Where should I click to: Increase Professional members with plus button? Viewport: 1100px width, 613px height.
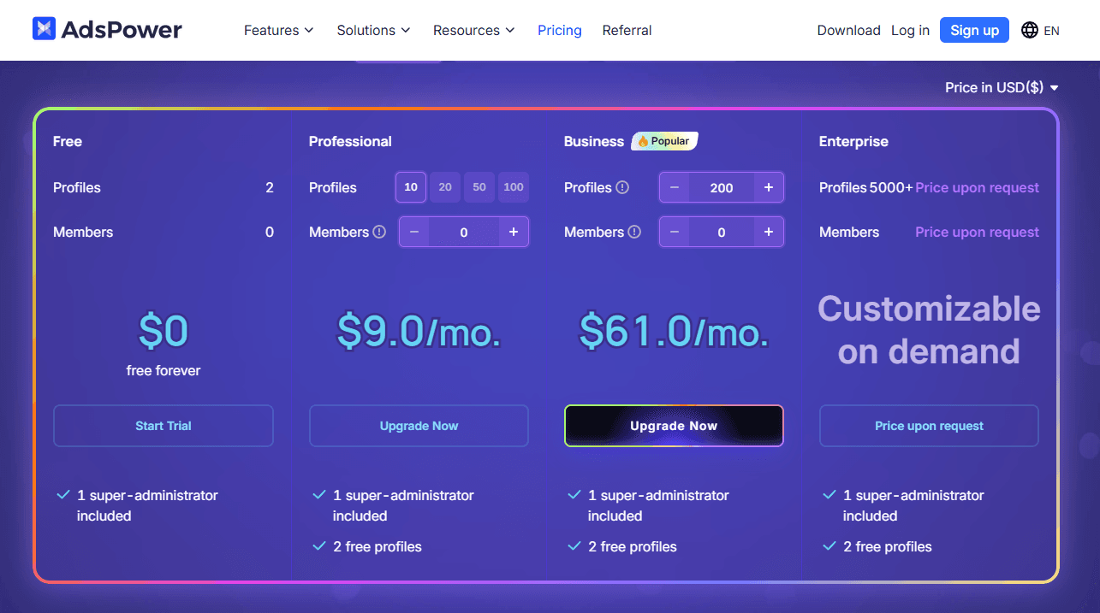(x=513, y=232)
